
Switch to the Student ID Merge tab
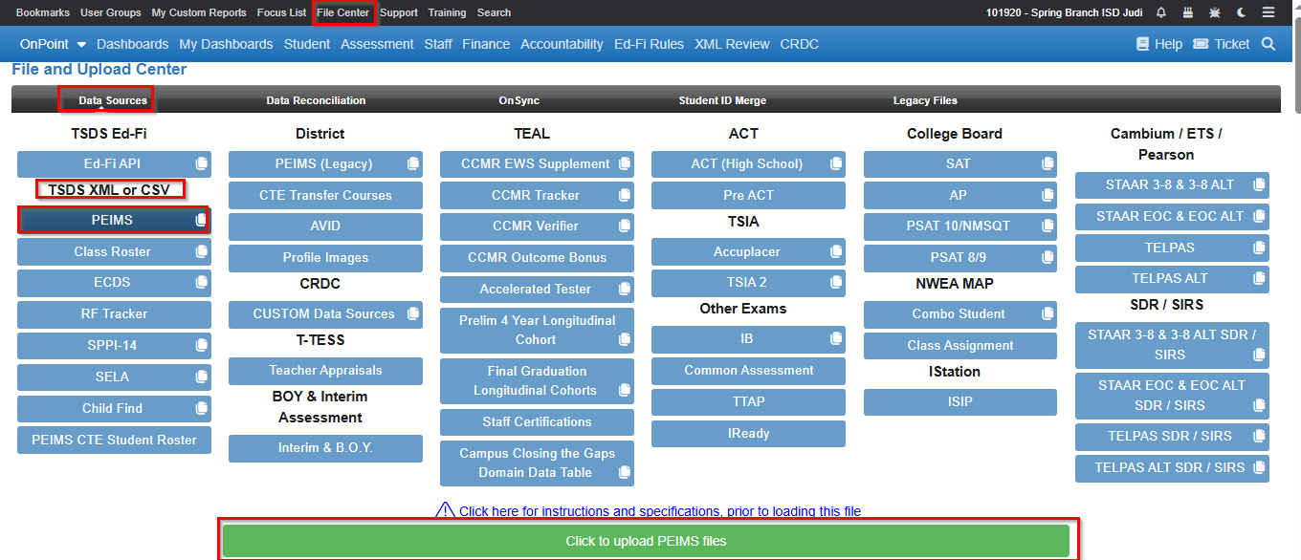tap(722, 100)
